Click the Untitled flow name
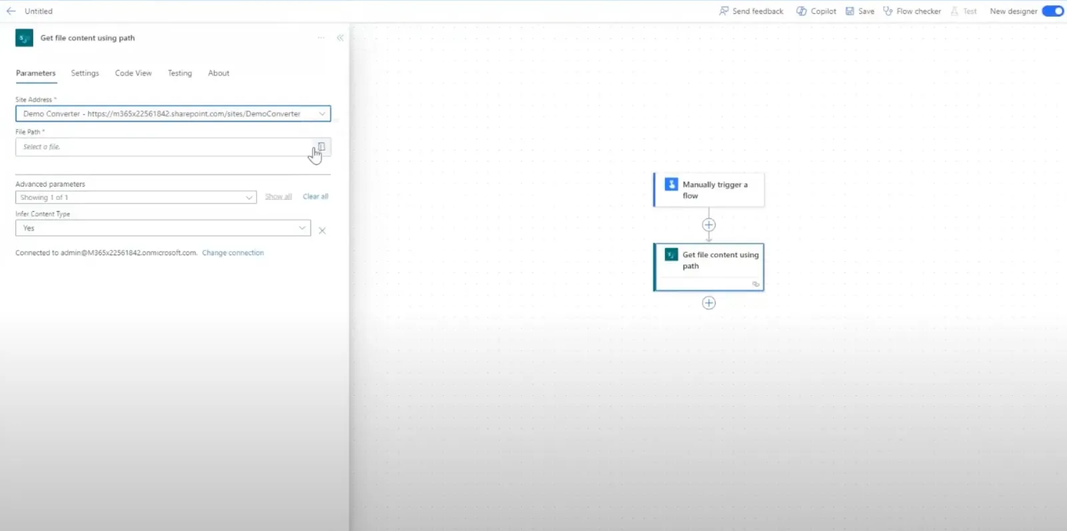Screen dimensions: 1067x531 (39, 11)
